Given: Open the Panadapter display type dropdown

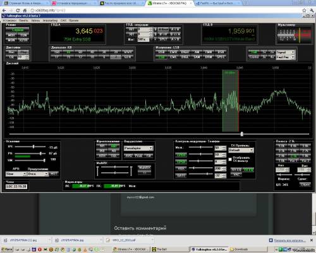Looking at the screenshot, I should 138,148.
